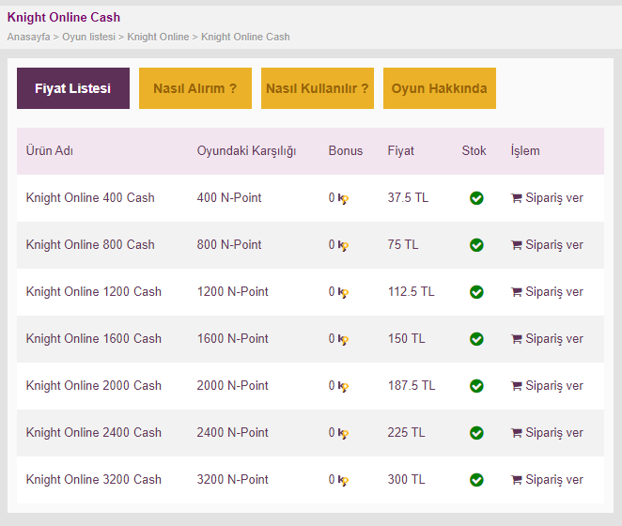Click the Fiyat column header

[x=400, y=150]
